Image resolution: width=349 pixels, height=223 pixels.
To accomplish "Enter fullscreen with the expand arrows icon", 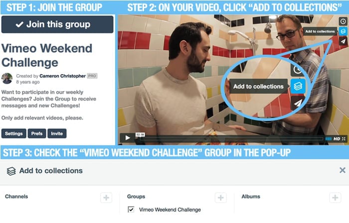I will (x=344, y=139).
